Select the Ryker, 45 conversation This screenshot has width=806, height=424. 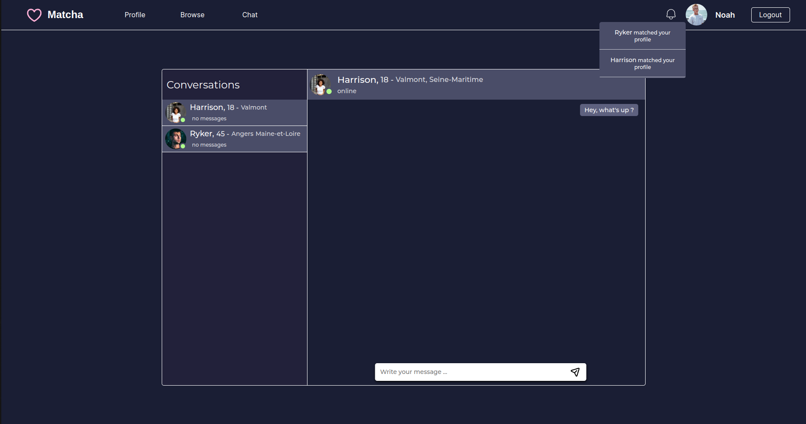pyautogui.click(x=245, y=139)
